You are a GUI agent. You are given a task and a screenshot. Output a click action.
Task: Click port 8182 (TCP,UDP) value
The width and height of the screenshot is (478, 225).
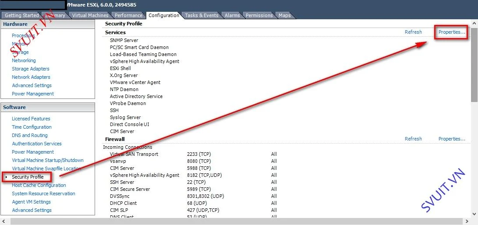click(205, 175)
